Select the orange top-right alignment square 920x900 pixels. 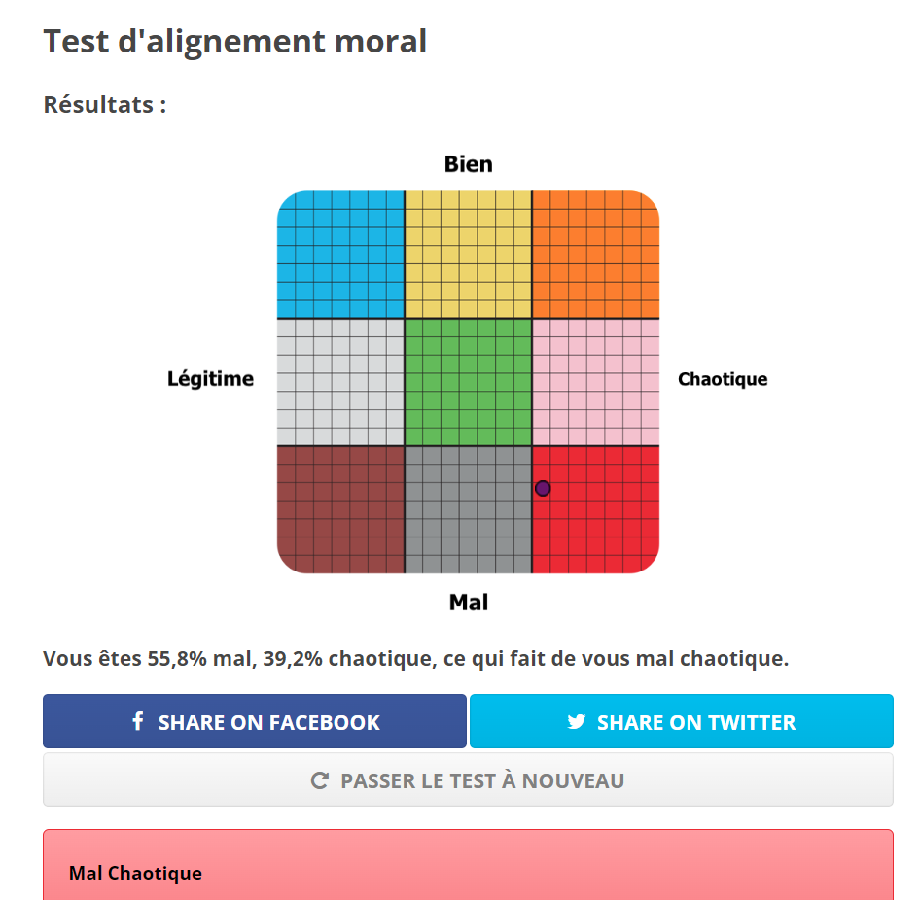(x=595, y=255)
